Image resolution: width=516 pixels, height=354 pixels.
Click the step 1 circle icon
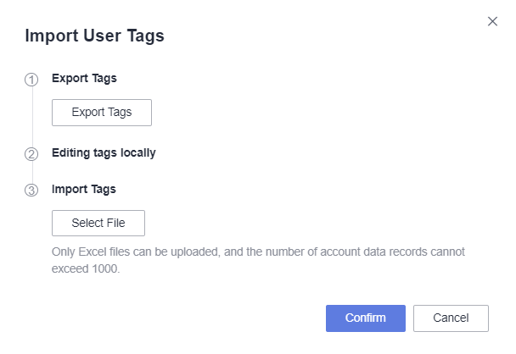(31, 80)
